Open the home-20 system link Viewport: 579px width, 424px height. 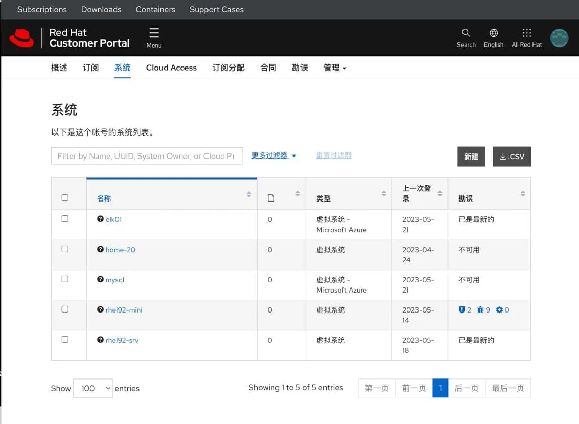coord(120,250)
